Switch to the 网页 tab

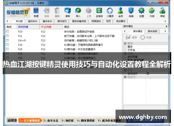(x=108, y=21)
